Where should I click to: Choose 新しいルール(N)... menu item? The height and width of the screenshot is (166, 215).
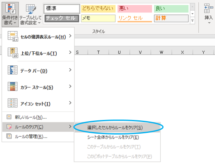38,117
